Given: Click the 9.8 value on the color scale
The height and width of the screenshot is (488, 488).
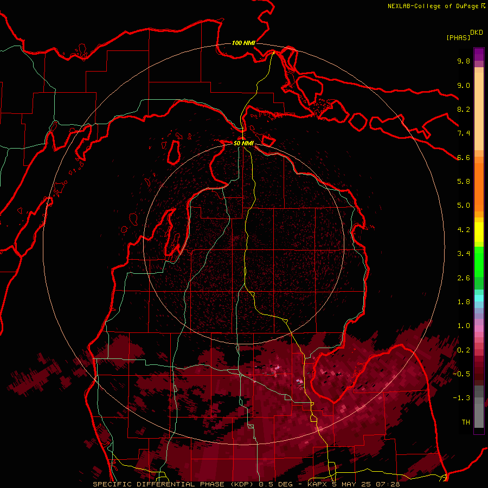Looking at the screenshot, I should (x=464, y=61).
